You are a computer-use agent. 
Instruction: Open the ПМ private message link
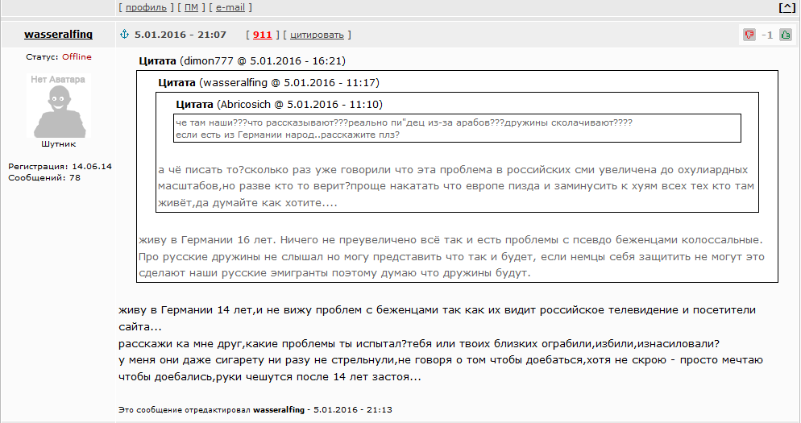click(x=192, y=8)
